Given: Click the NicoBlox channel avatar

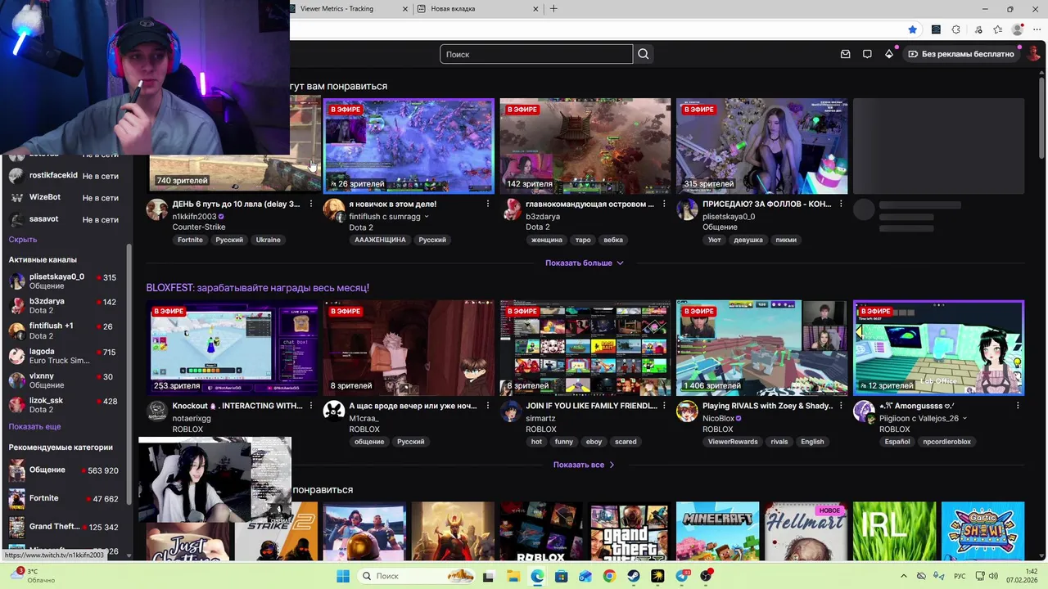Looking at the screenshot, I should (687, 411).
